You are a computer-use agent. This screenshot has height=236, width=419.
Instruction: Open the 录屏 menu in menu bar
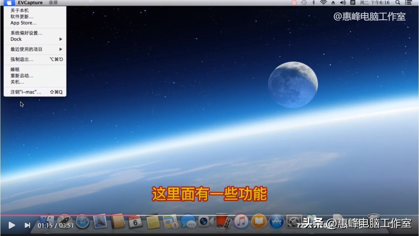53,3
